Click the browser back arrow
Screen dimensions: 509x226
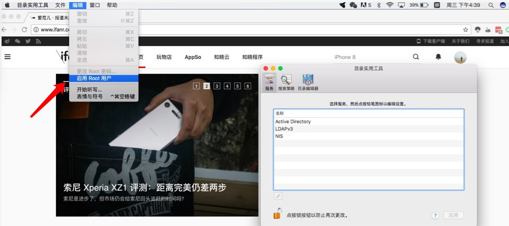click(4, 30)
